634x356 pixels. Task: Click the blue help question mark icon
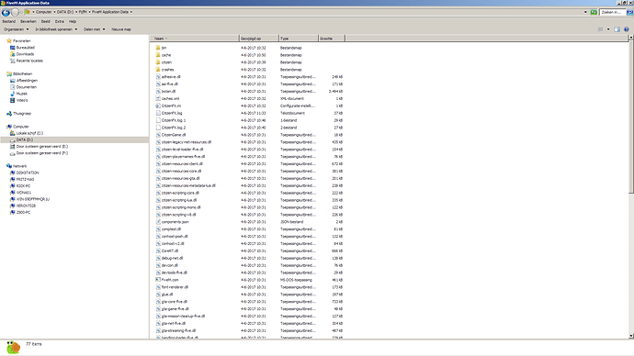click(x=627, y=29)
